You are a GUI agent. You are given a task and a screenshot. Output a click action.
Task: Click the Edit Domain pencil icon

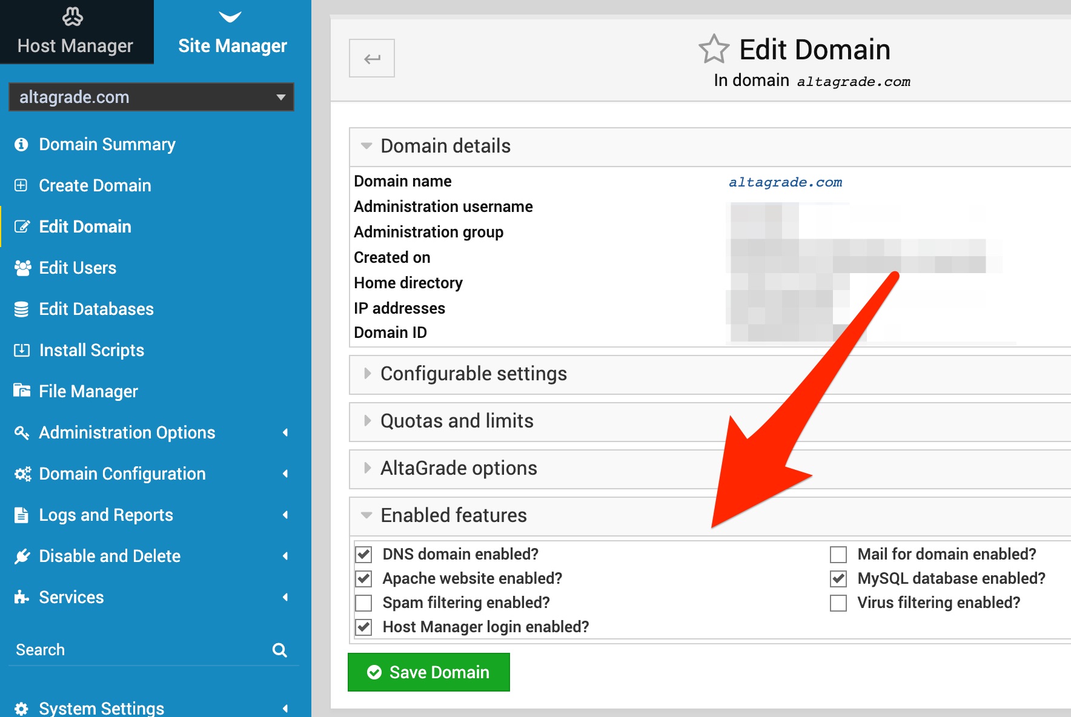(22, 226)
